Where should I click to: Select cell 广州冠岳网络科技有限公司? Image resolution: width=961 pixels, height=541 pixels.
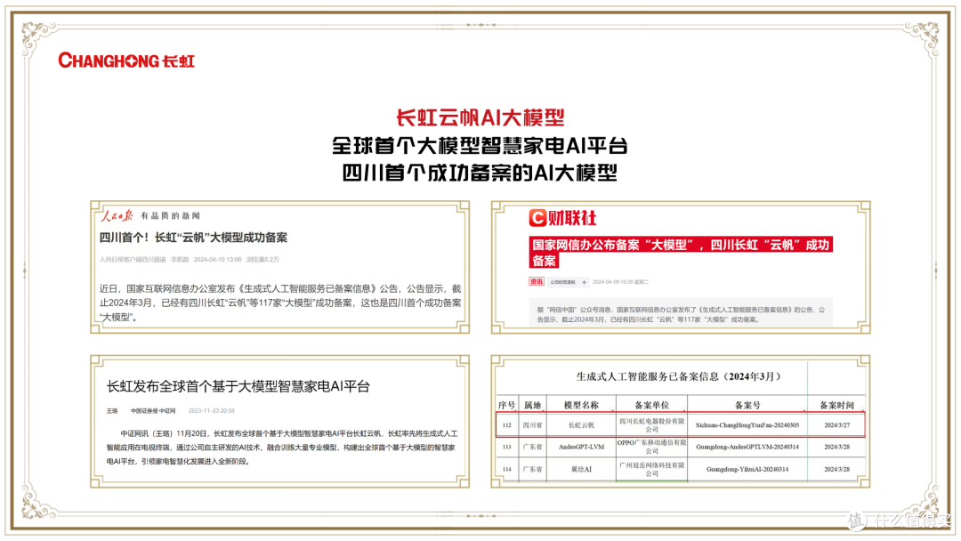click(x=651, y=469)
